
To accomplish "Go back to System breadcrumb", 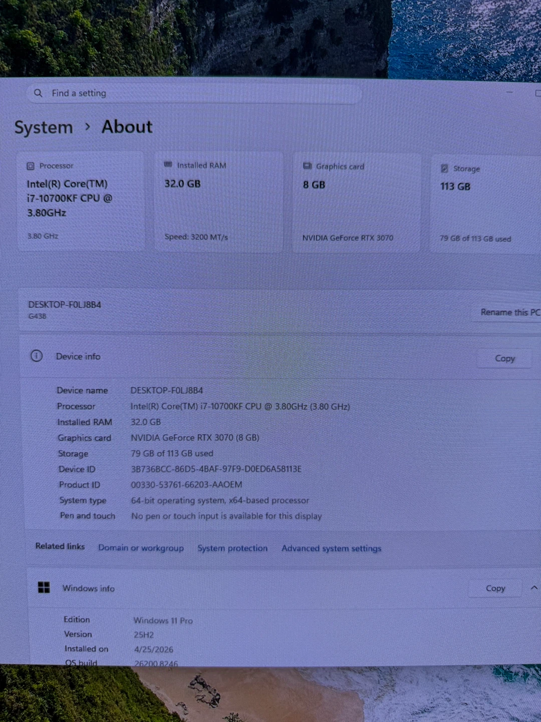I will click(x=44, y=127).
